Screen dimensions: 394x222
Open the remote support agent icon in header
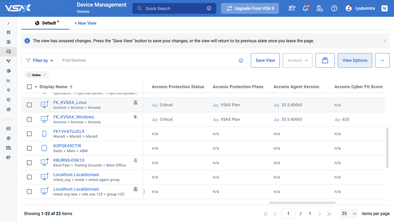coord(320,8)
